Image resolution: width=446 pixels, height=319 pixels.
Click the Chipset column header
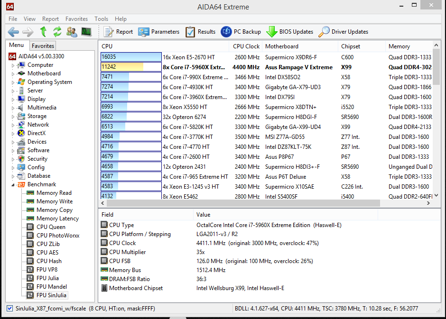coord(362,46)
